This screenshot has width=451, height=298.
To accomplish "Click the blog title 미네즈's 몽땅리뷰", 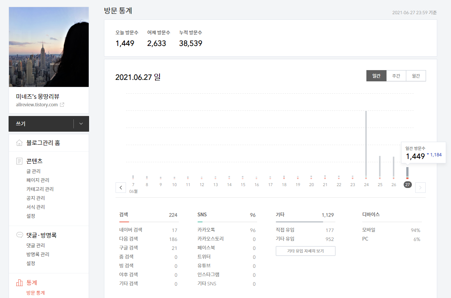I will pos(38,97).
